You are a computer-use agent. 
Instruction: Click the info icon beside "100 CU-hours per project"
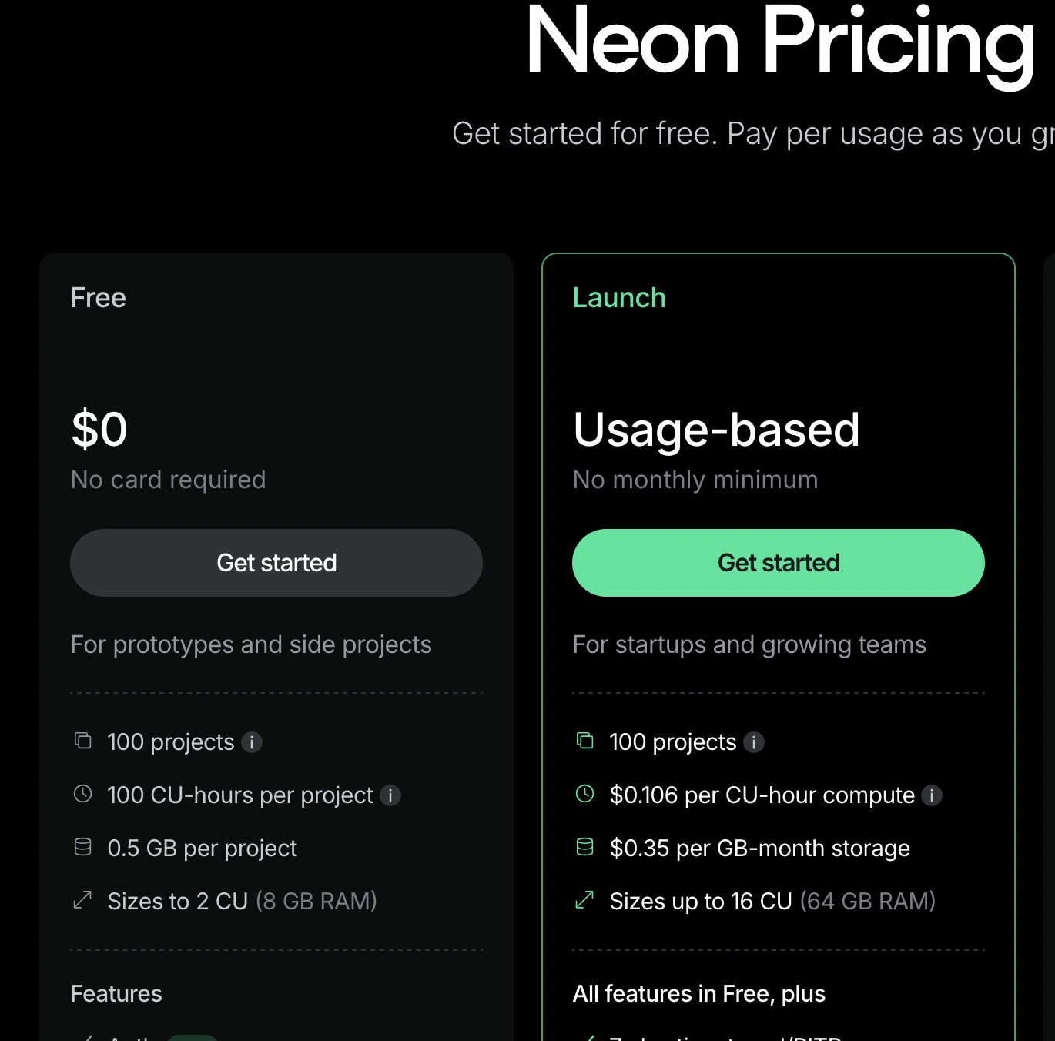392,795
